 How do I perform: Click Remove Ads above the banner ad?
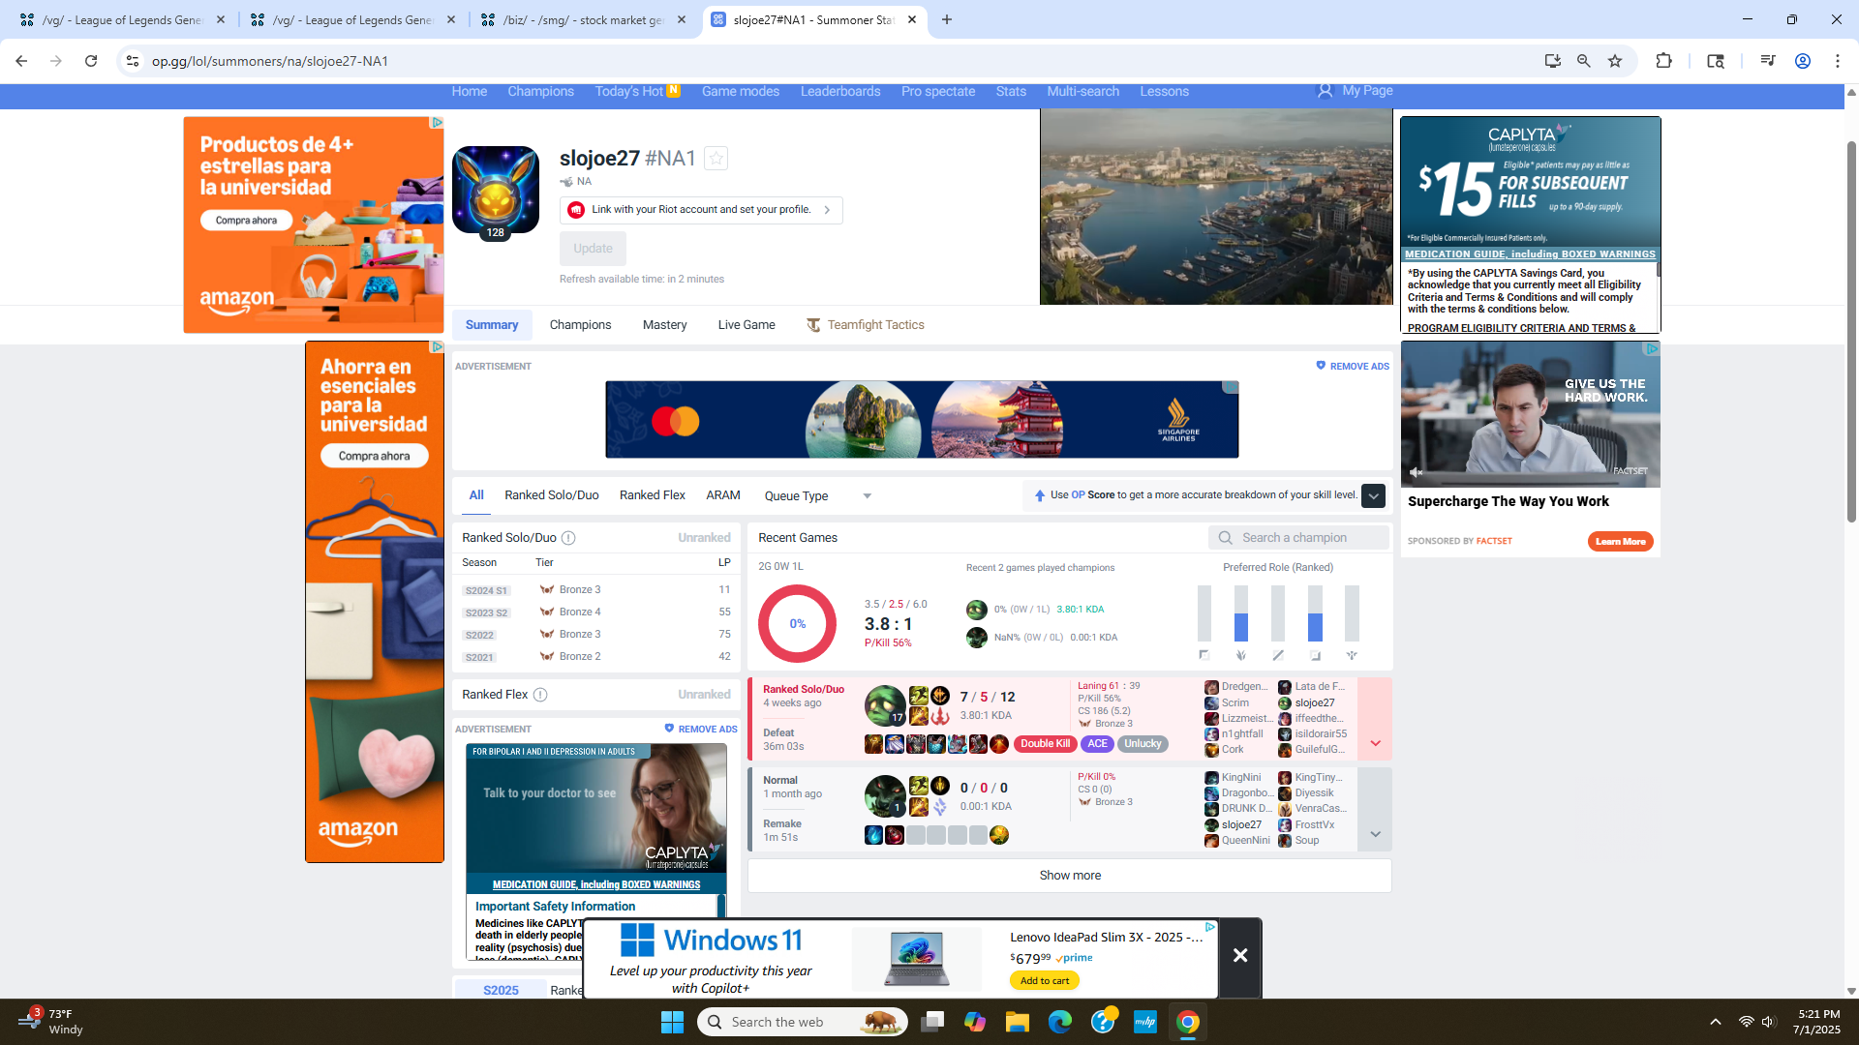tap(1353, 367)
